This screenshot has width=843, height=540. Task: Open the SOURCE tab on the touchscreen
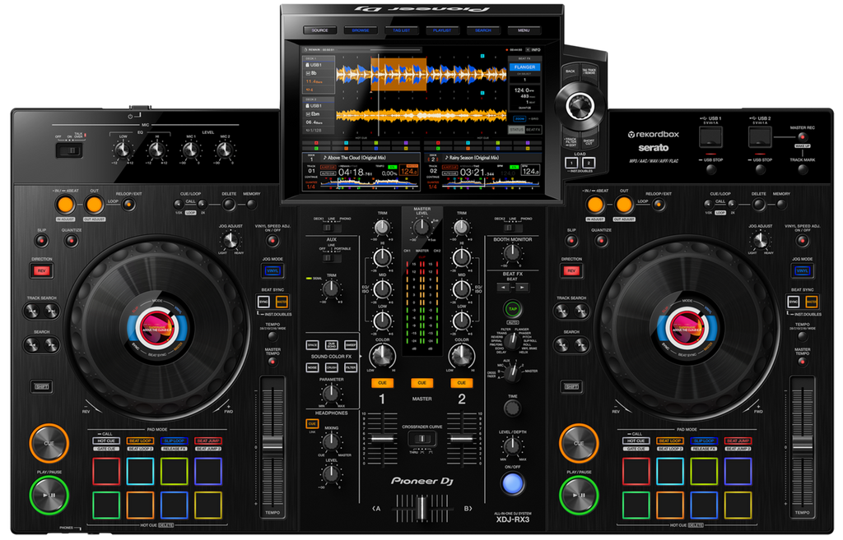pos(319,30)
